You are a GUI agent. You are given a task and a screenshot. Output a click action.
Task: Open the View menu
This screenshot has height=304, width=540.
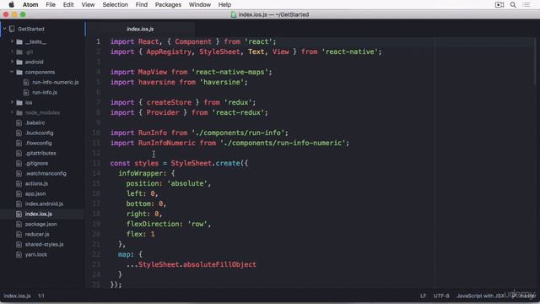tap(88, 4)
